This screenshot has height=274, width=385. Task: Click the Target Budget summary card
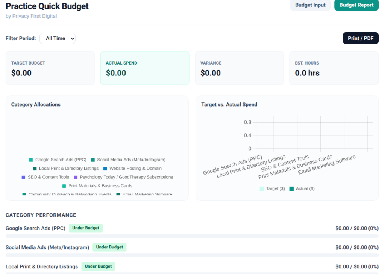(x=50, y=68)
